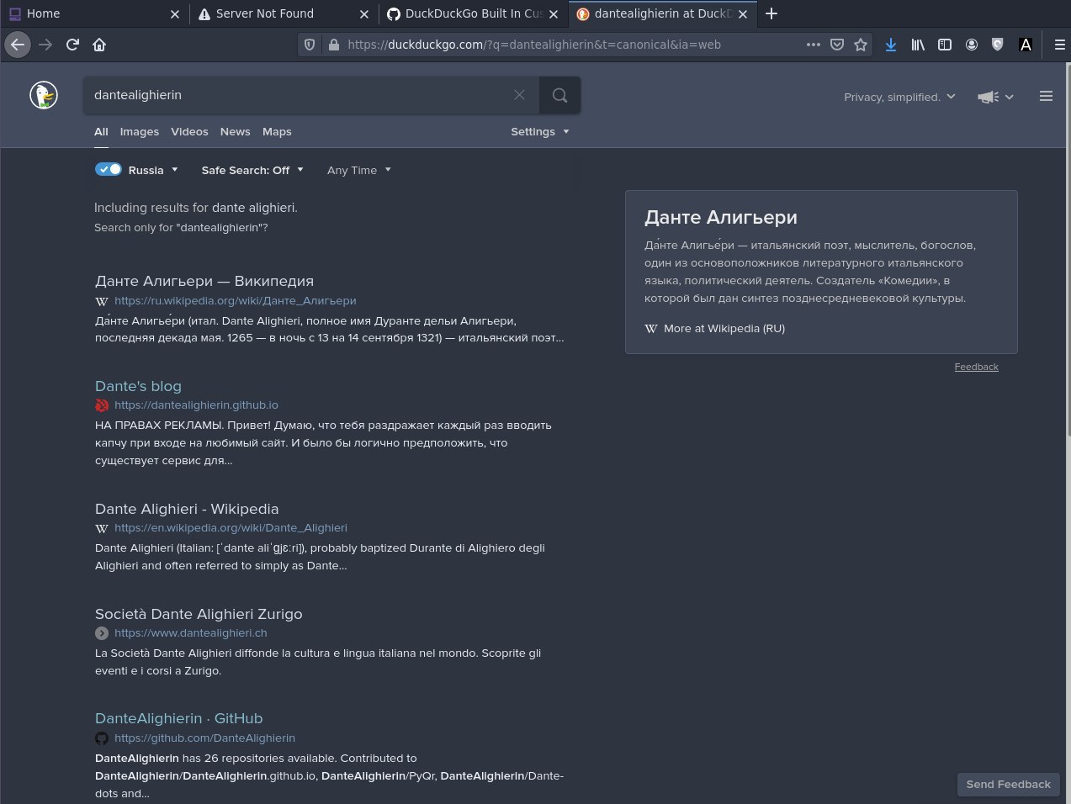Go back using the browser back arrow
The image size is (1071, 804).
click(18, 45)
